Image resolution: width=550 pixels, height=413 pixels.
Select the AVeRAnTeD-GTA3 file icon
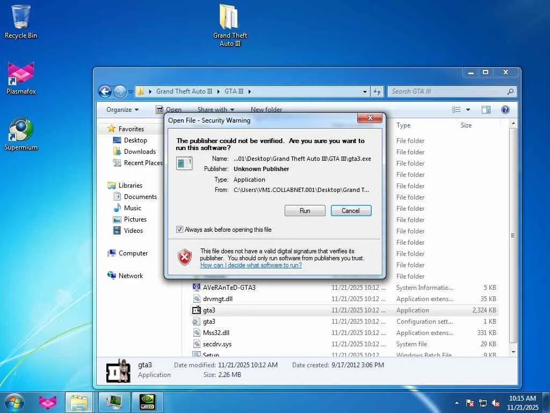[x=197, y=287]
